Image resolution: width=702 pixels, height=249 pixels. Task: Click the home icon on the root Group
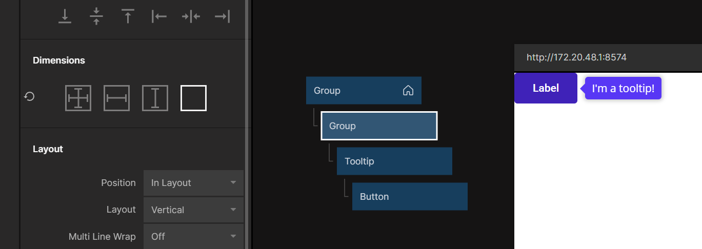(x=408, y=91)
